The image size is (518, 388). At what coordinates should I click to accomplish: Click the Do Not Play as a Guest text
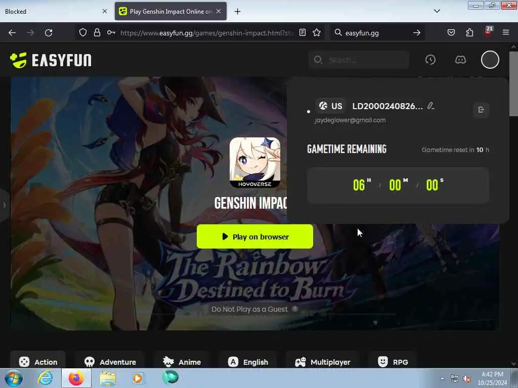249,309
